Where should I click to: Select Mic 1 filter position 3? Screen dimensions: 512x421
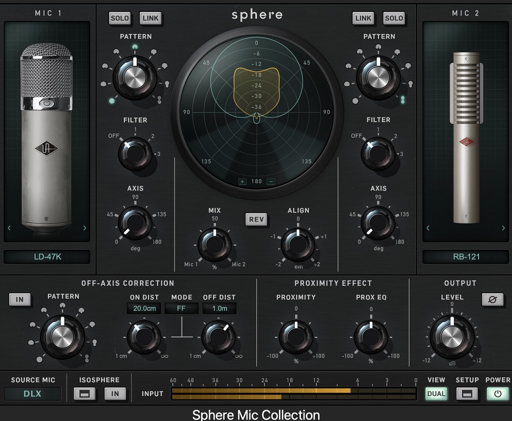click(158, 154)
